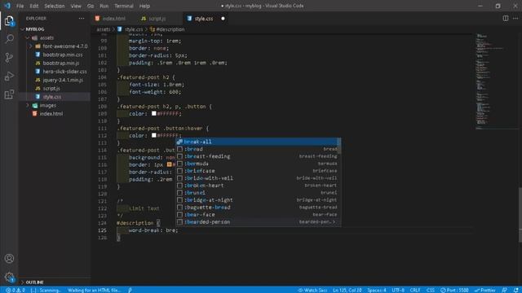The height and width of the screenshot is (293, 522).
Task: Click CSS language mode in status bar
Action: (430, 290)
